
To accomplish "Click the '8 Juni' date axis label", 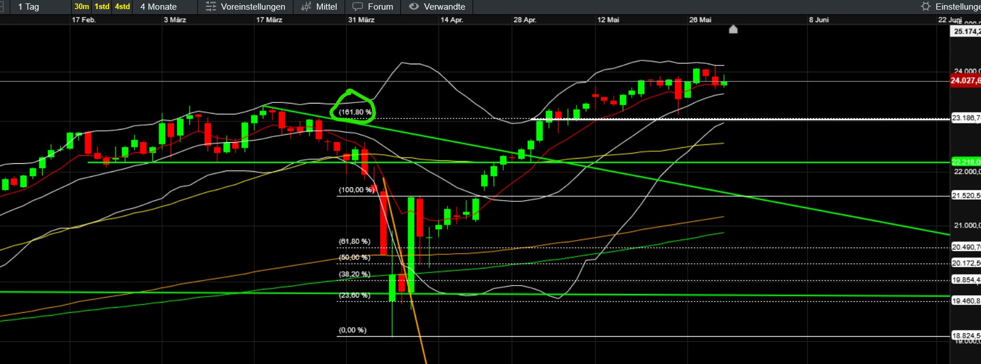I will pyautogui.click(x=819, y=20).
